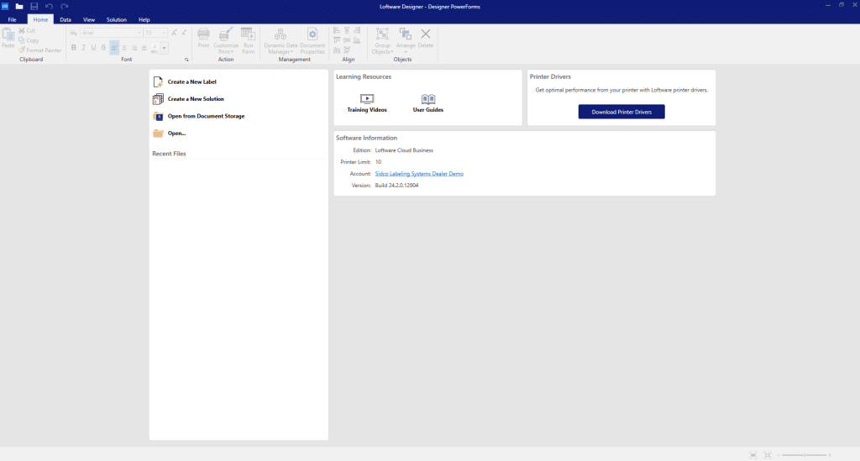Image resolution: width=860 pixels, height=461 pixels.
Task: Click the decrease font size icon
Action: click(184, 33)
